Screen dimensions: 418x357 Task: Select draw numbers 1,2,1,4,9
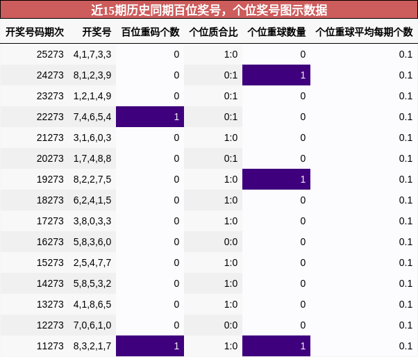point(92,96)
